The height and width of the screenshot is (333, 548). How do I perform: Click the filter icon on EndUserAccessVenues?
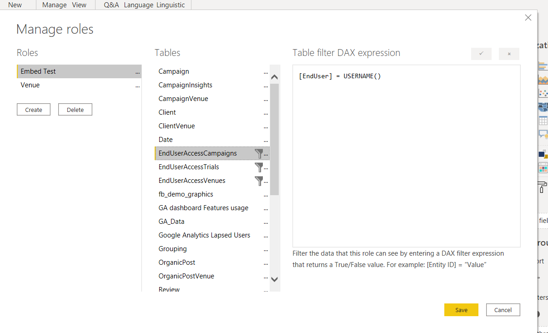tap(259, 181)
